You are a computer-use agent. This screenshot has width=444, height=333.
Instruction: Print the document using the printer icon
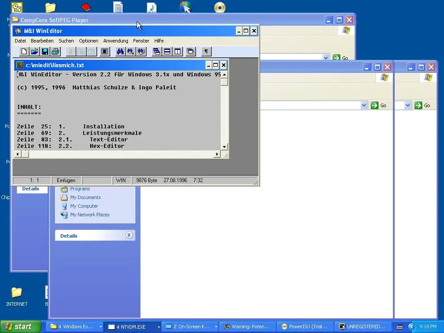point(55,52)
